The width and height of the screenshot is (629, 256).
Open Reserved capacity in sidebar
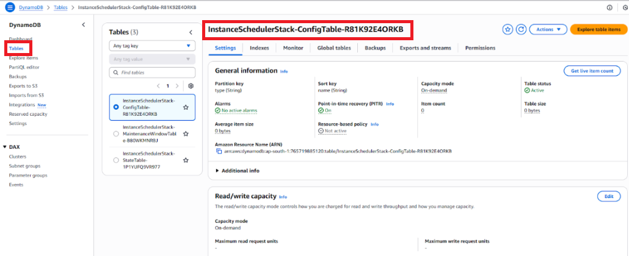click(x=28, y=114)
